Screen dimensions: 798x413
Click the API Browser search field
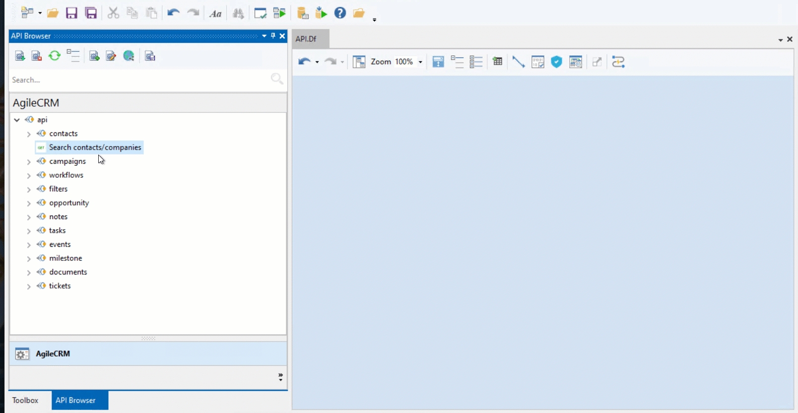[139, 80]
